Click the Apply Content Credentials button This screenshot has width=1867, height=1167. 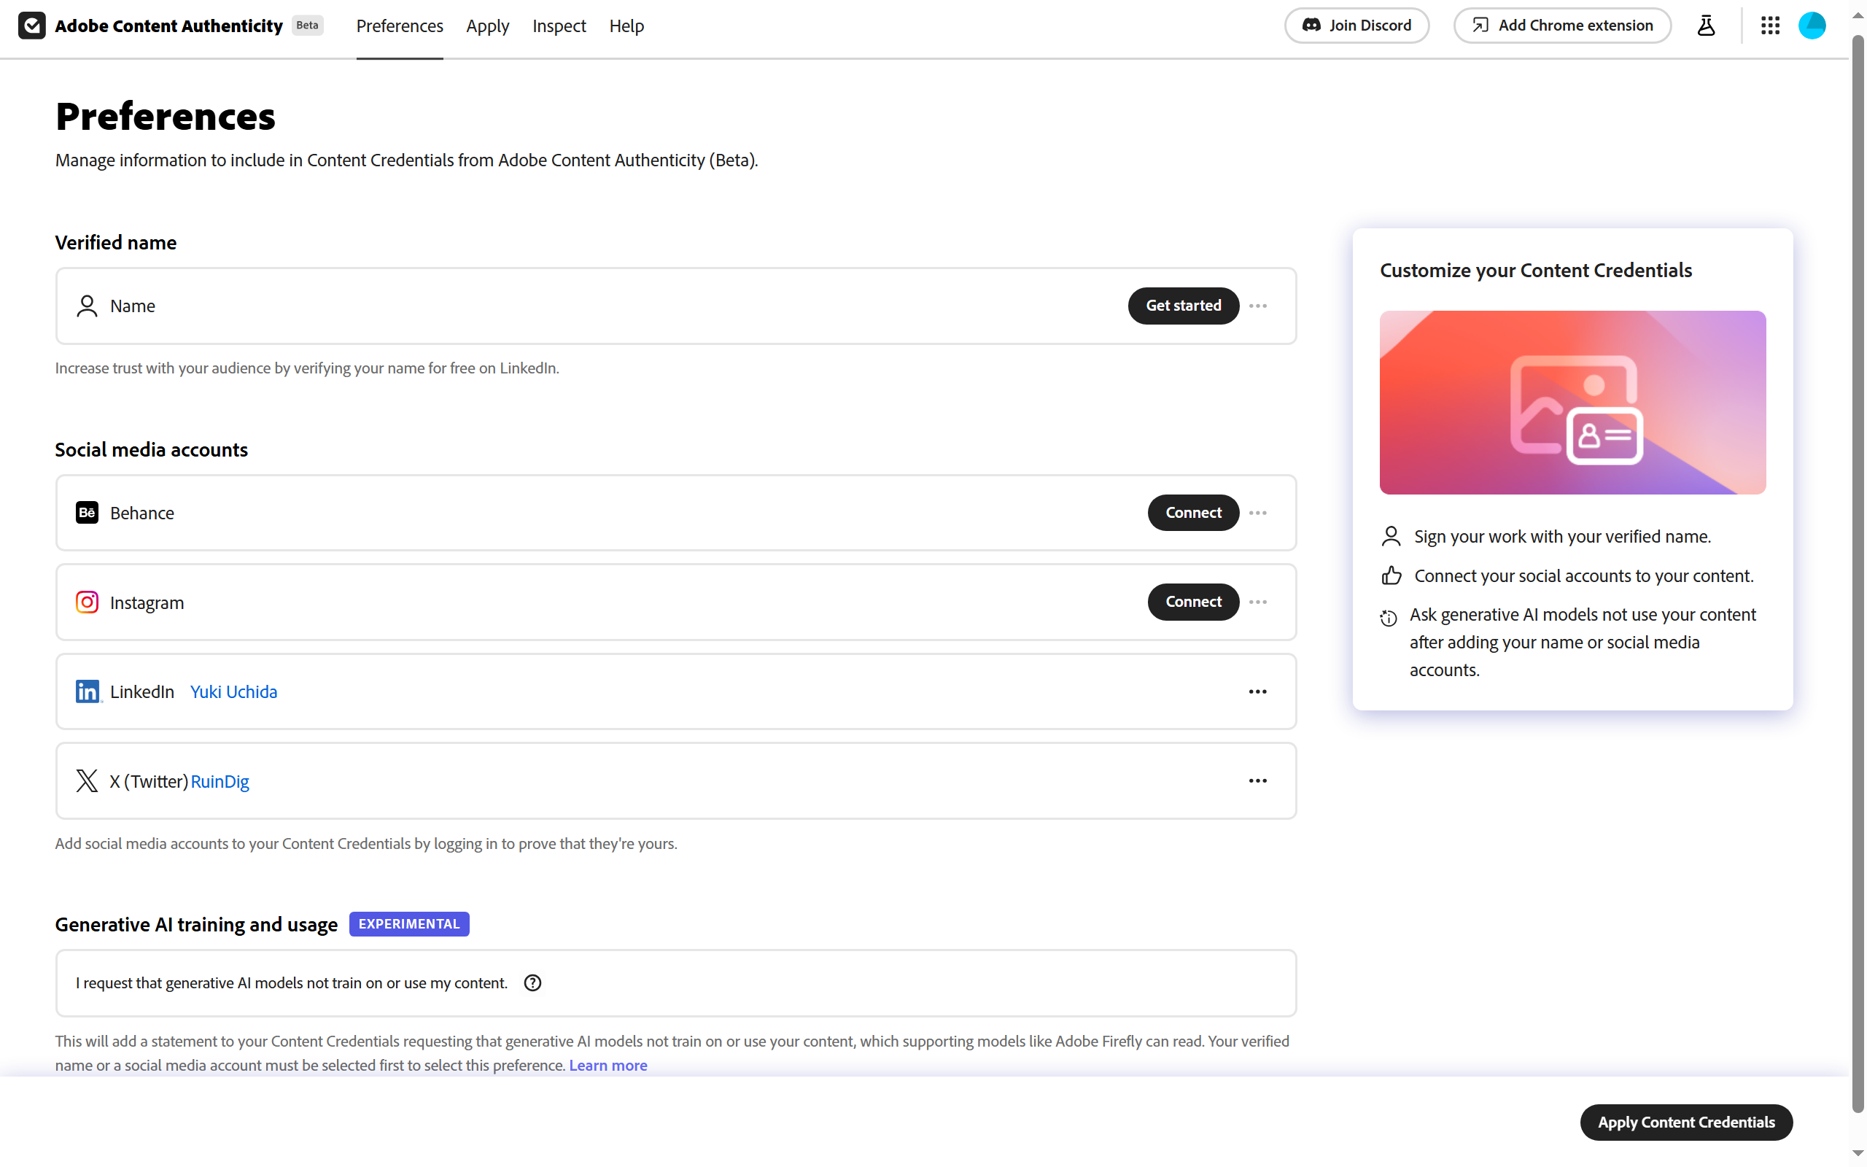1686,1123
